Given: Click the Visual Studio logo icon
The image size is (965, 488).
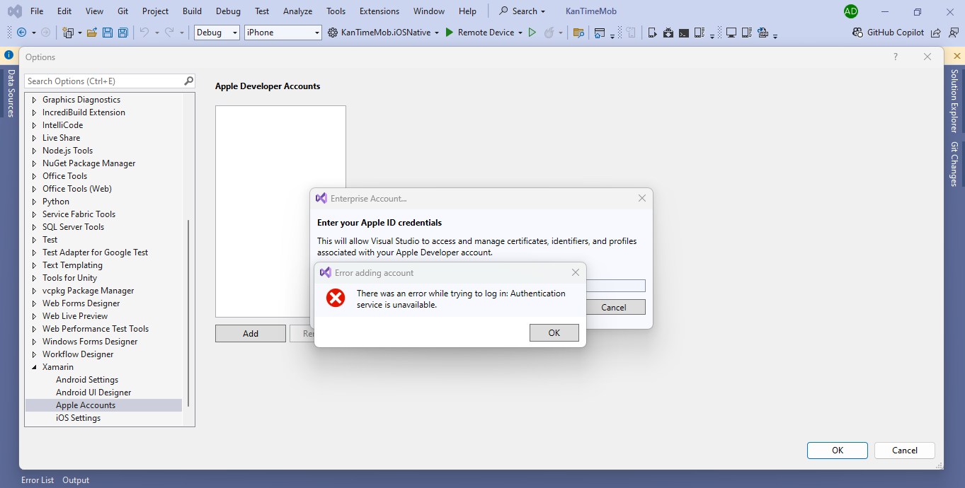Looking at the screenshot, I should [14, 11].
